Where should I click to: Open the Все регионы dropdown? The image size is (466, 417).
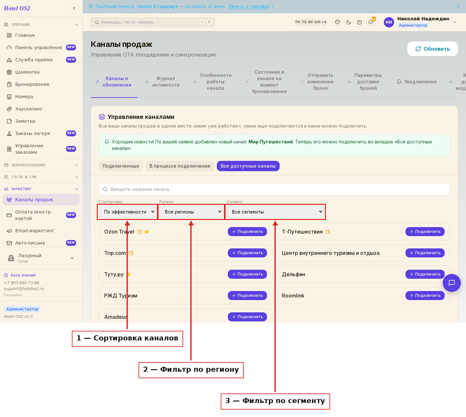(x=191, y=212)
